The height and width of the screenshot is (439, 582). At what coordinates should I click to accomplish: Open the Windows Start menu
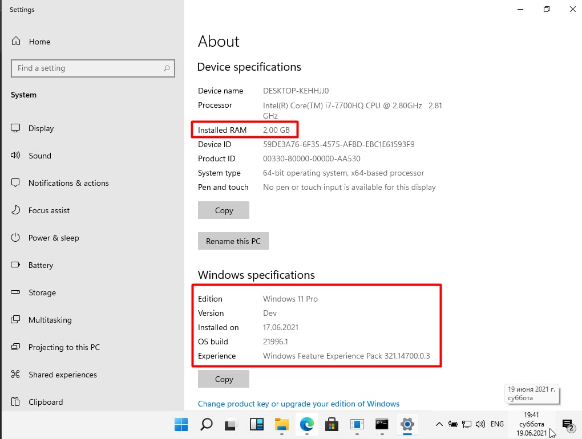(181, 425)
